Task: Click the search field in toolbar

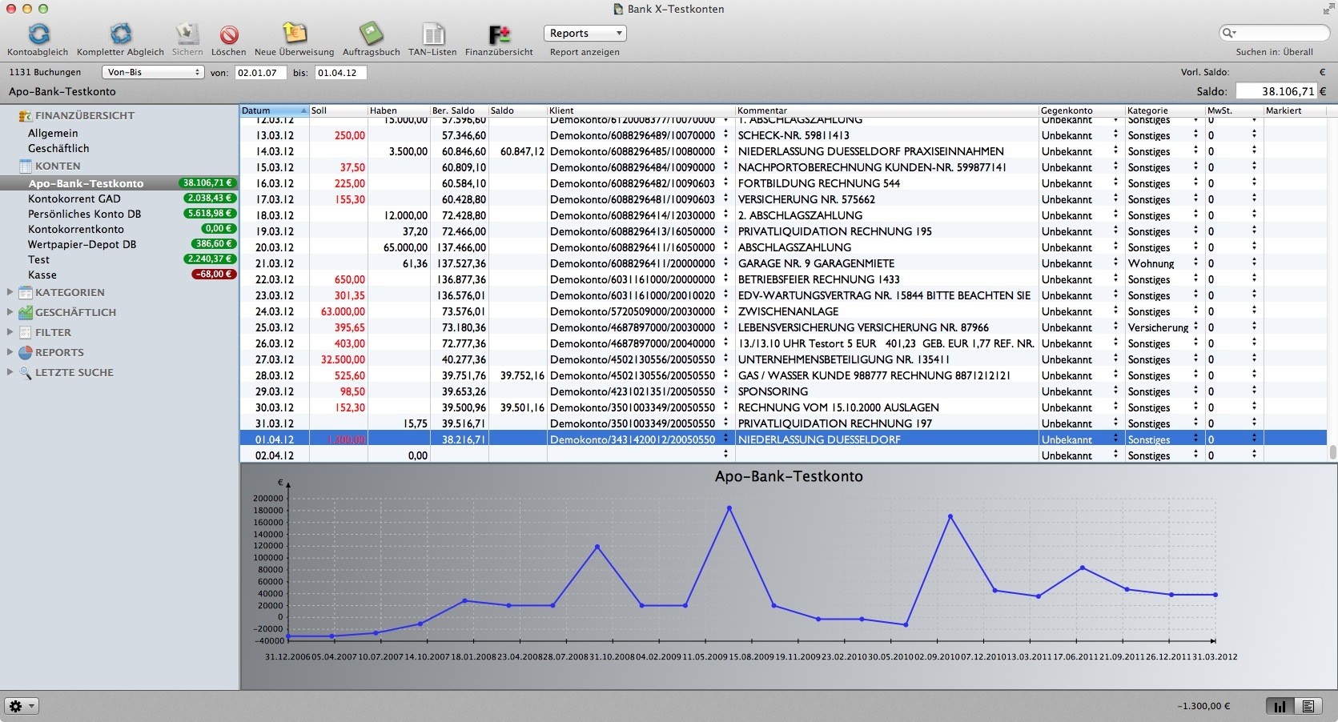Action: pyautogui.click(x=1278, y=33)
